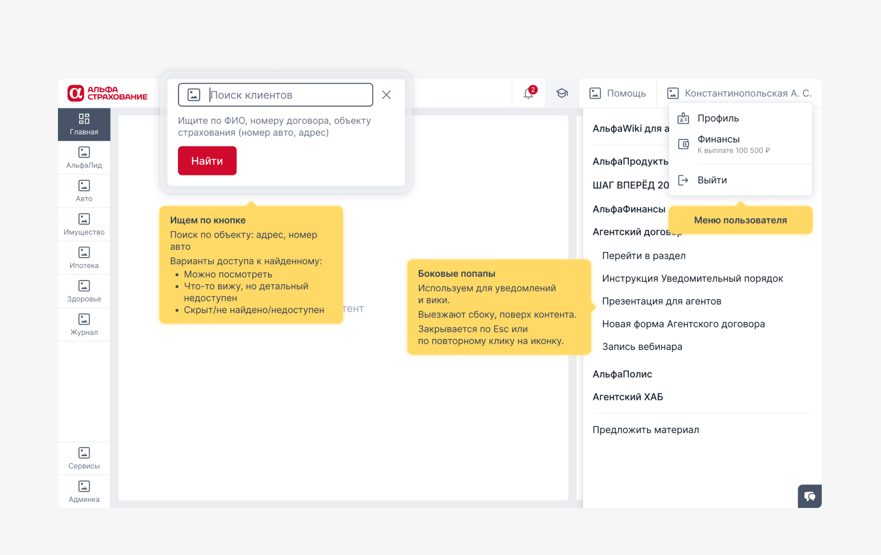Choose Выйти in user menu
Screen dimensions: 881x555
point(740,180)
